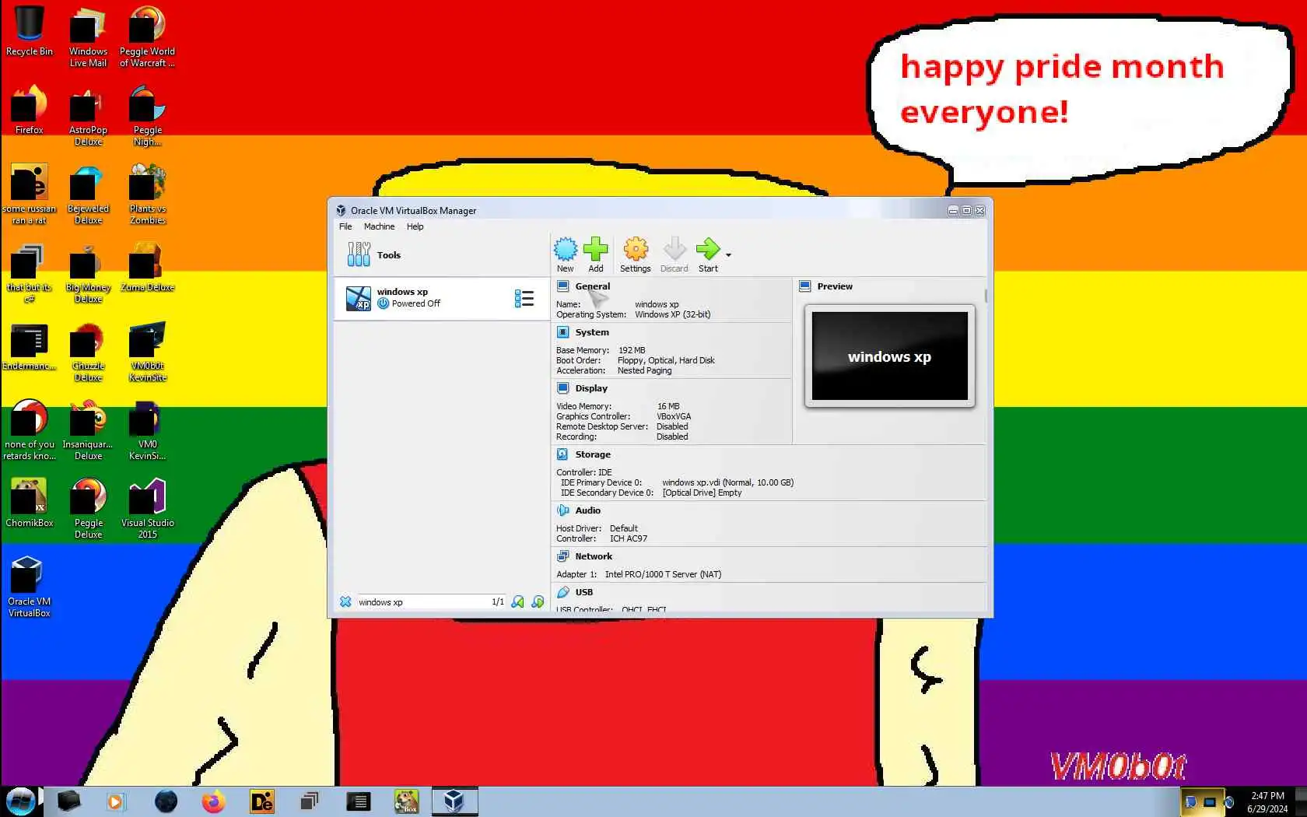Viewport: 1307px width, 817px height.
Task: Click the New virtual machine toolbar icon
Action: coord(566,254)
